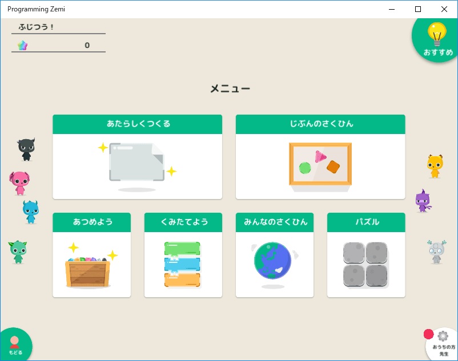Open the くみたてよう menu card

(183, 255)
